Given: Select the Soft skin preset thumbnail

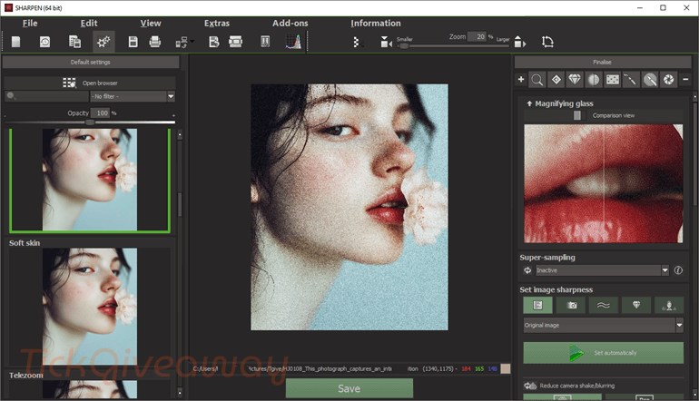Looking at the screenshot, I should pyautogui.click(x=90, y=307).
